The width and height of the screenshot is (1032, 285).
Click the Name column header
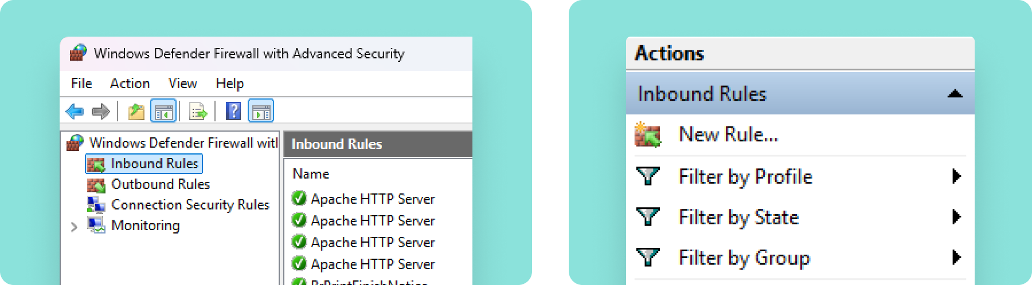point(311,174)
